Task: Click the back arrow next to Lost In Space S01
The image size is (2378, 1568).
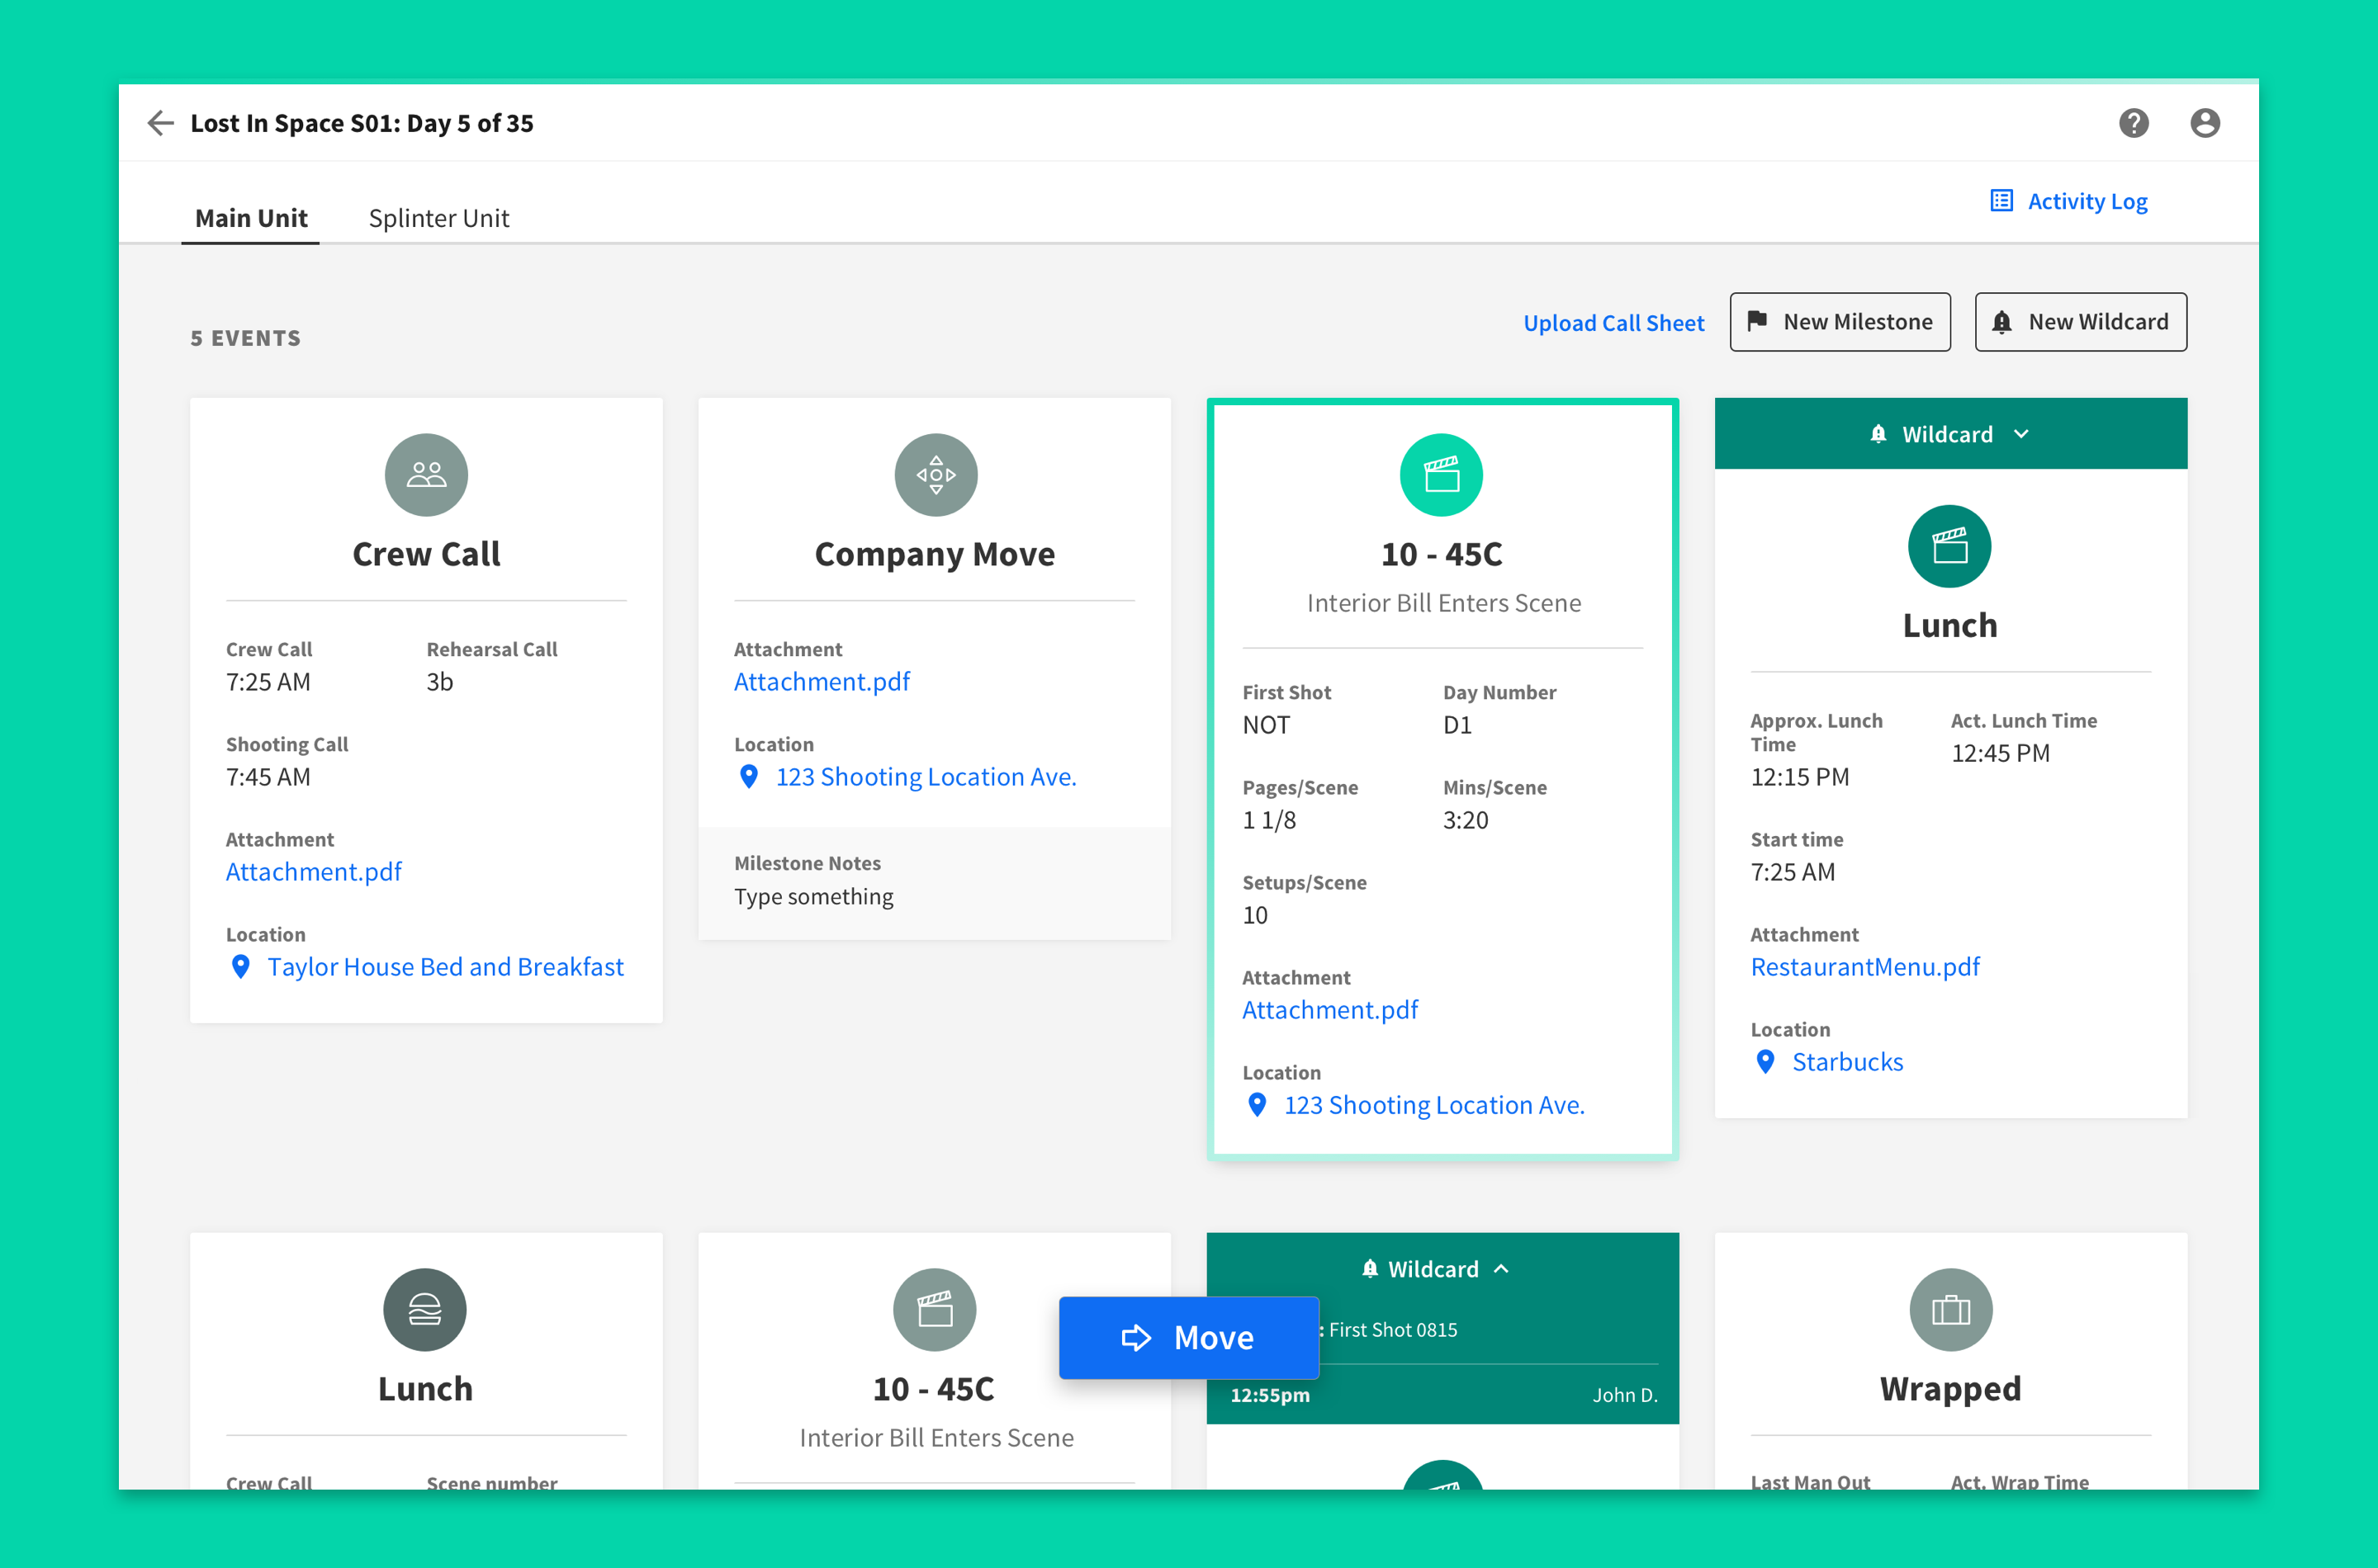Action: [x=160, y=122]
